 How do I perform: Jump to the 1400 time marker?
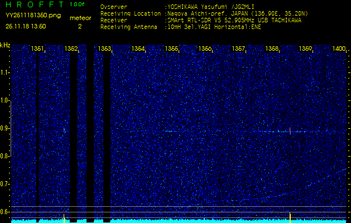coord(339,49)
